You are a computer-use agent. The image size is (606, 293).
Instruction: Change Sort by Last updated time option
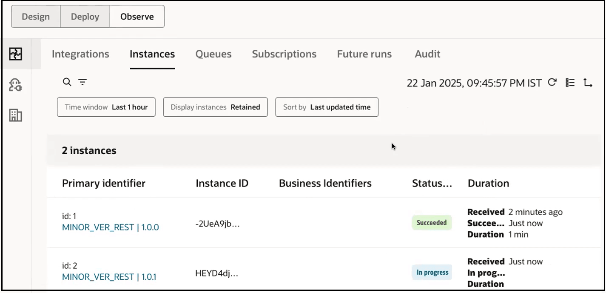click(x=326, y=107)
